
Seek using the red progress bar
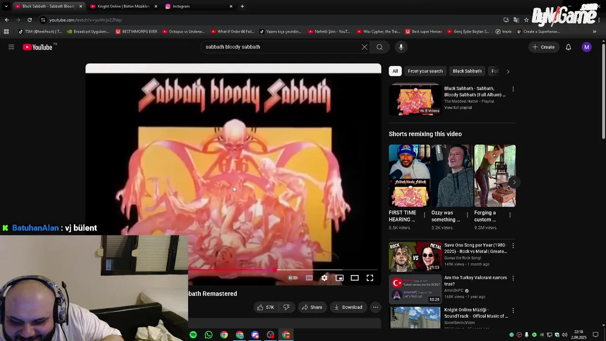[x=232, y=270]
